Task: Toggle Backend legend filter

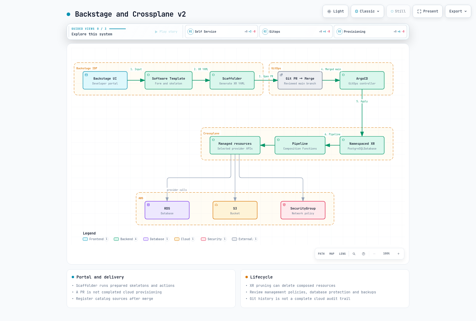Action: pyautogui.click(x=126, y=239)
